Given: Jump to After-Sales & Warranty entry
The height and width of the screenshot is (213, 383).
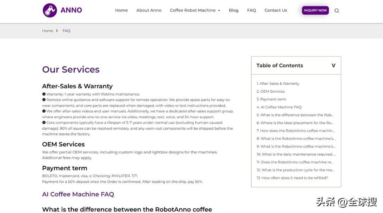Looking at the screenshot, I should pyautogui.click(x=278, y=84).
